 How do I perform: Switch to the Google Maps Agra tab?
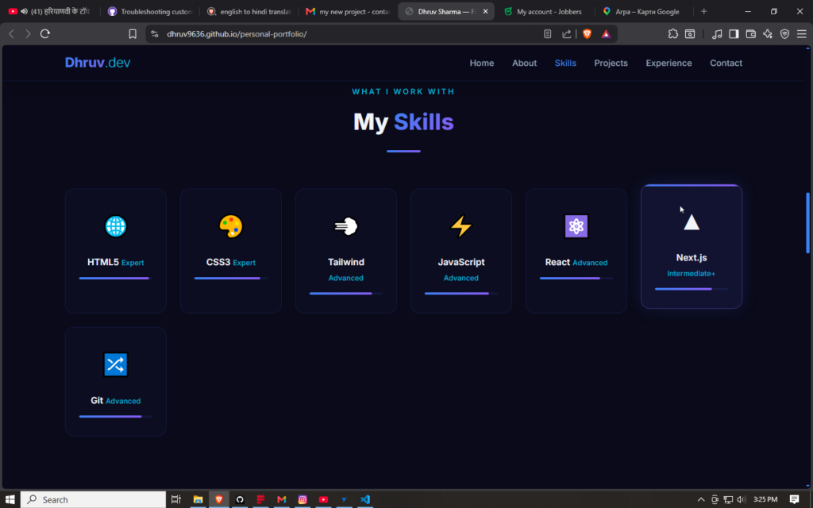pyautogui.click(x=643, y=11)
